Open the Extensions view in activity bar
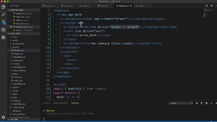Image resolution: width=217 pixels, height=122 pixels. tap(3, 37)
